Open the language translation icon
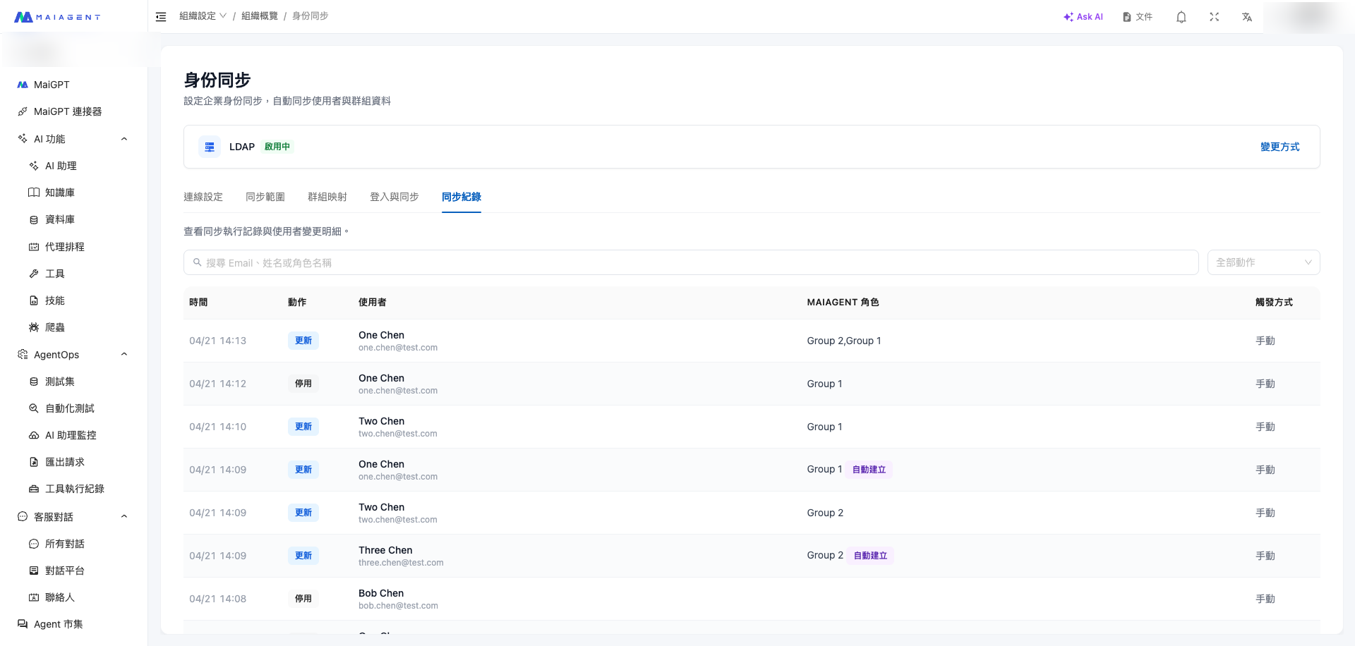This screenshot has height=646, width=1355. (1247, 17)
